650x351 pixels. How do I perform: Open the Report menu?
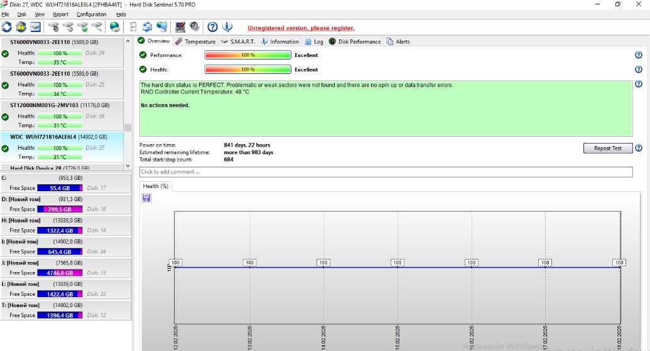tap(60, 14)
